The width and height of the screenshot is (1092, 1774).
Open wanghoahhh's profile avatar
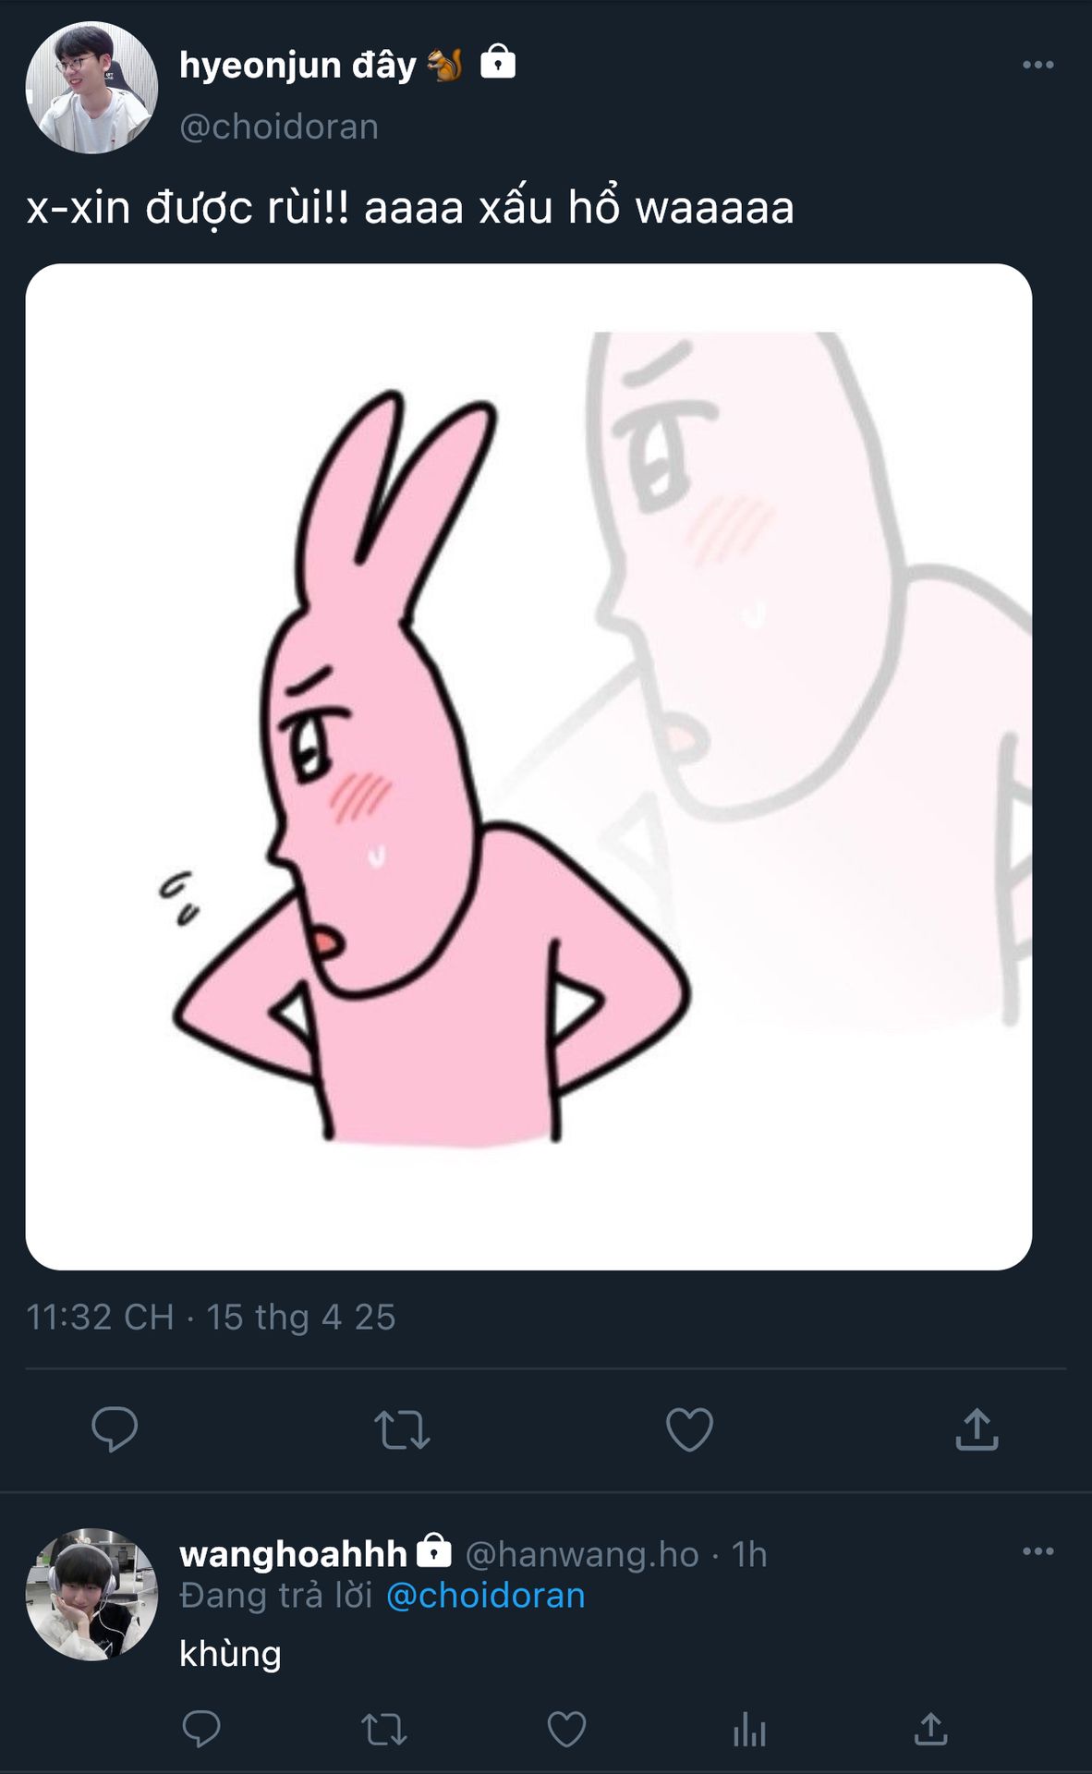91,1594
